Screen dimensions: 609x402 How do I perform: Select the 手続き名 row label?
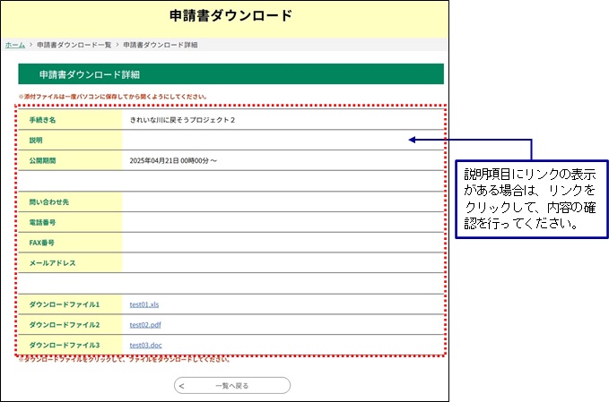tap(43, 119)
